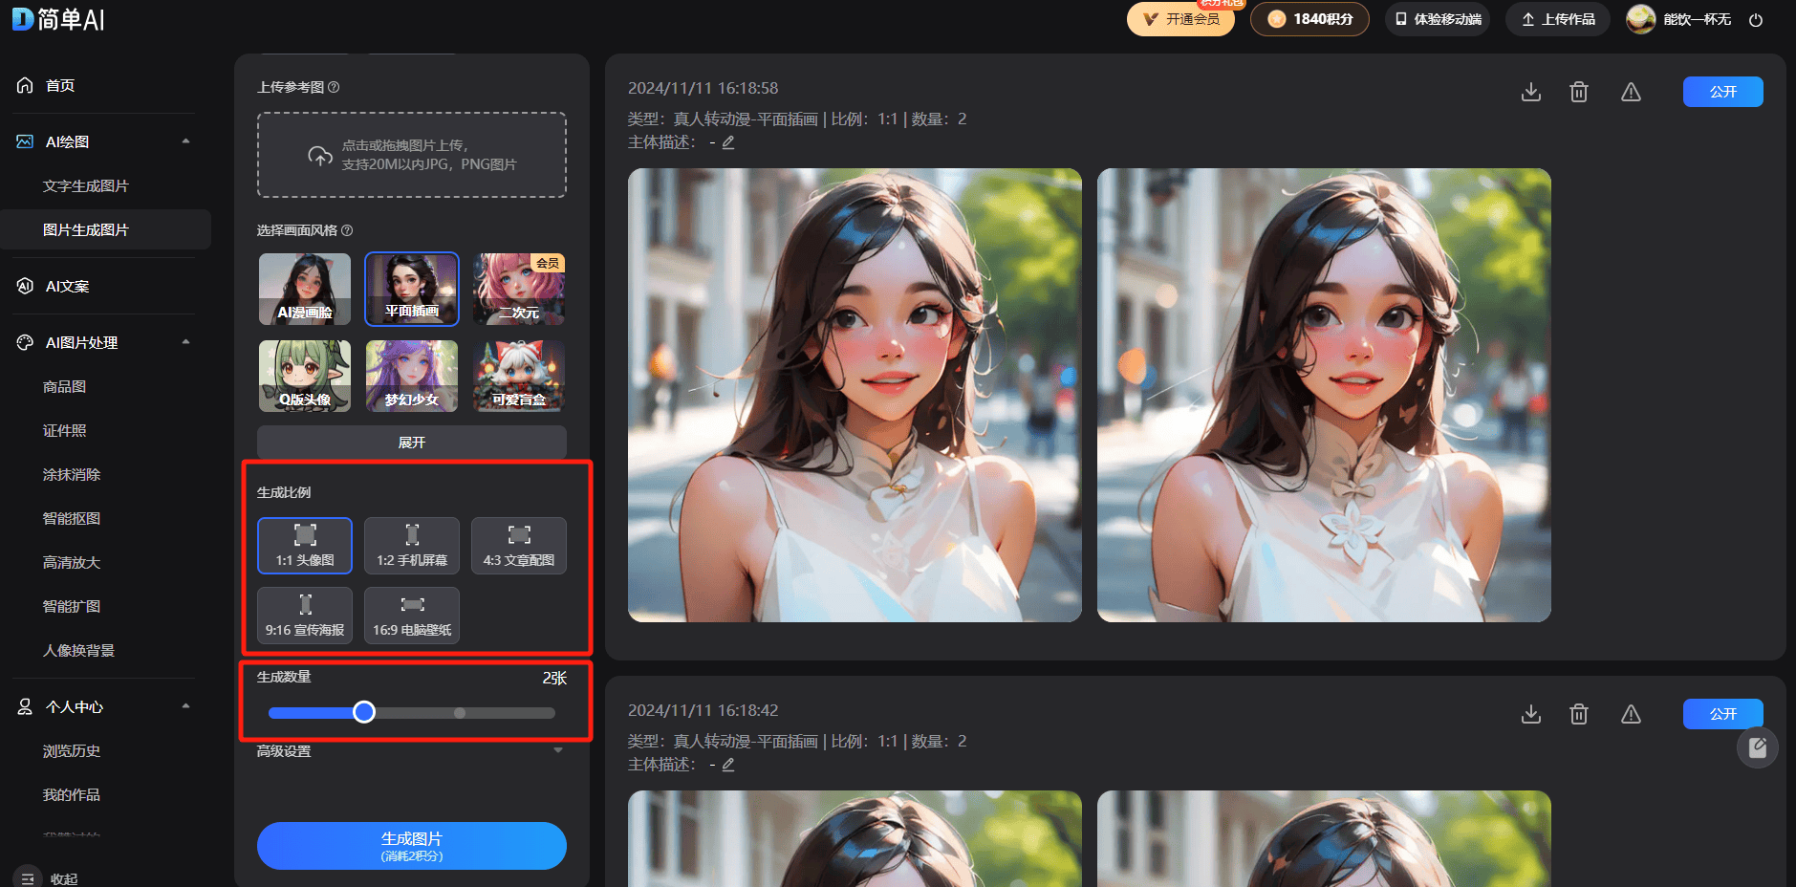Collapse the AI绘图 sidebar group
The height and width of the screenshot is (887, 1796).
tap(185, 141)
